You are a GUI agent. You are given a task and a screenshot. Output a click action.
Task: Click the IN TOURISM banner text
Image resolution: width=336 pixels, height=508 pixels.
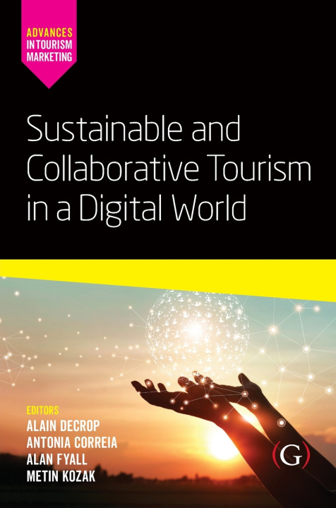coord(49,44)
